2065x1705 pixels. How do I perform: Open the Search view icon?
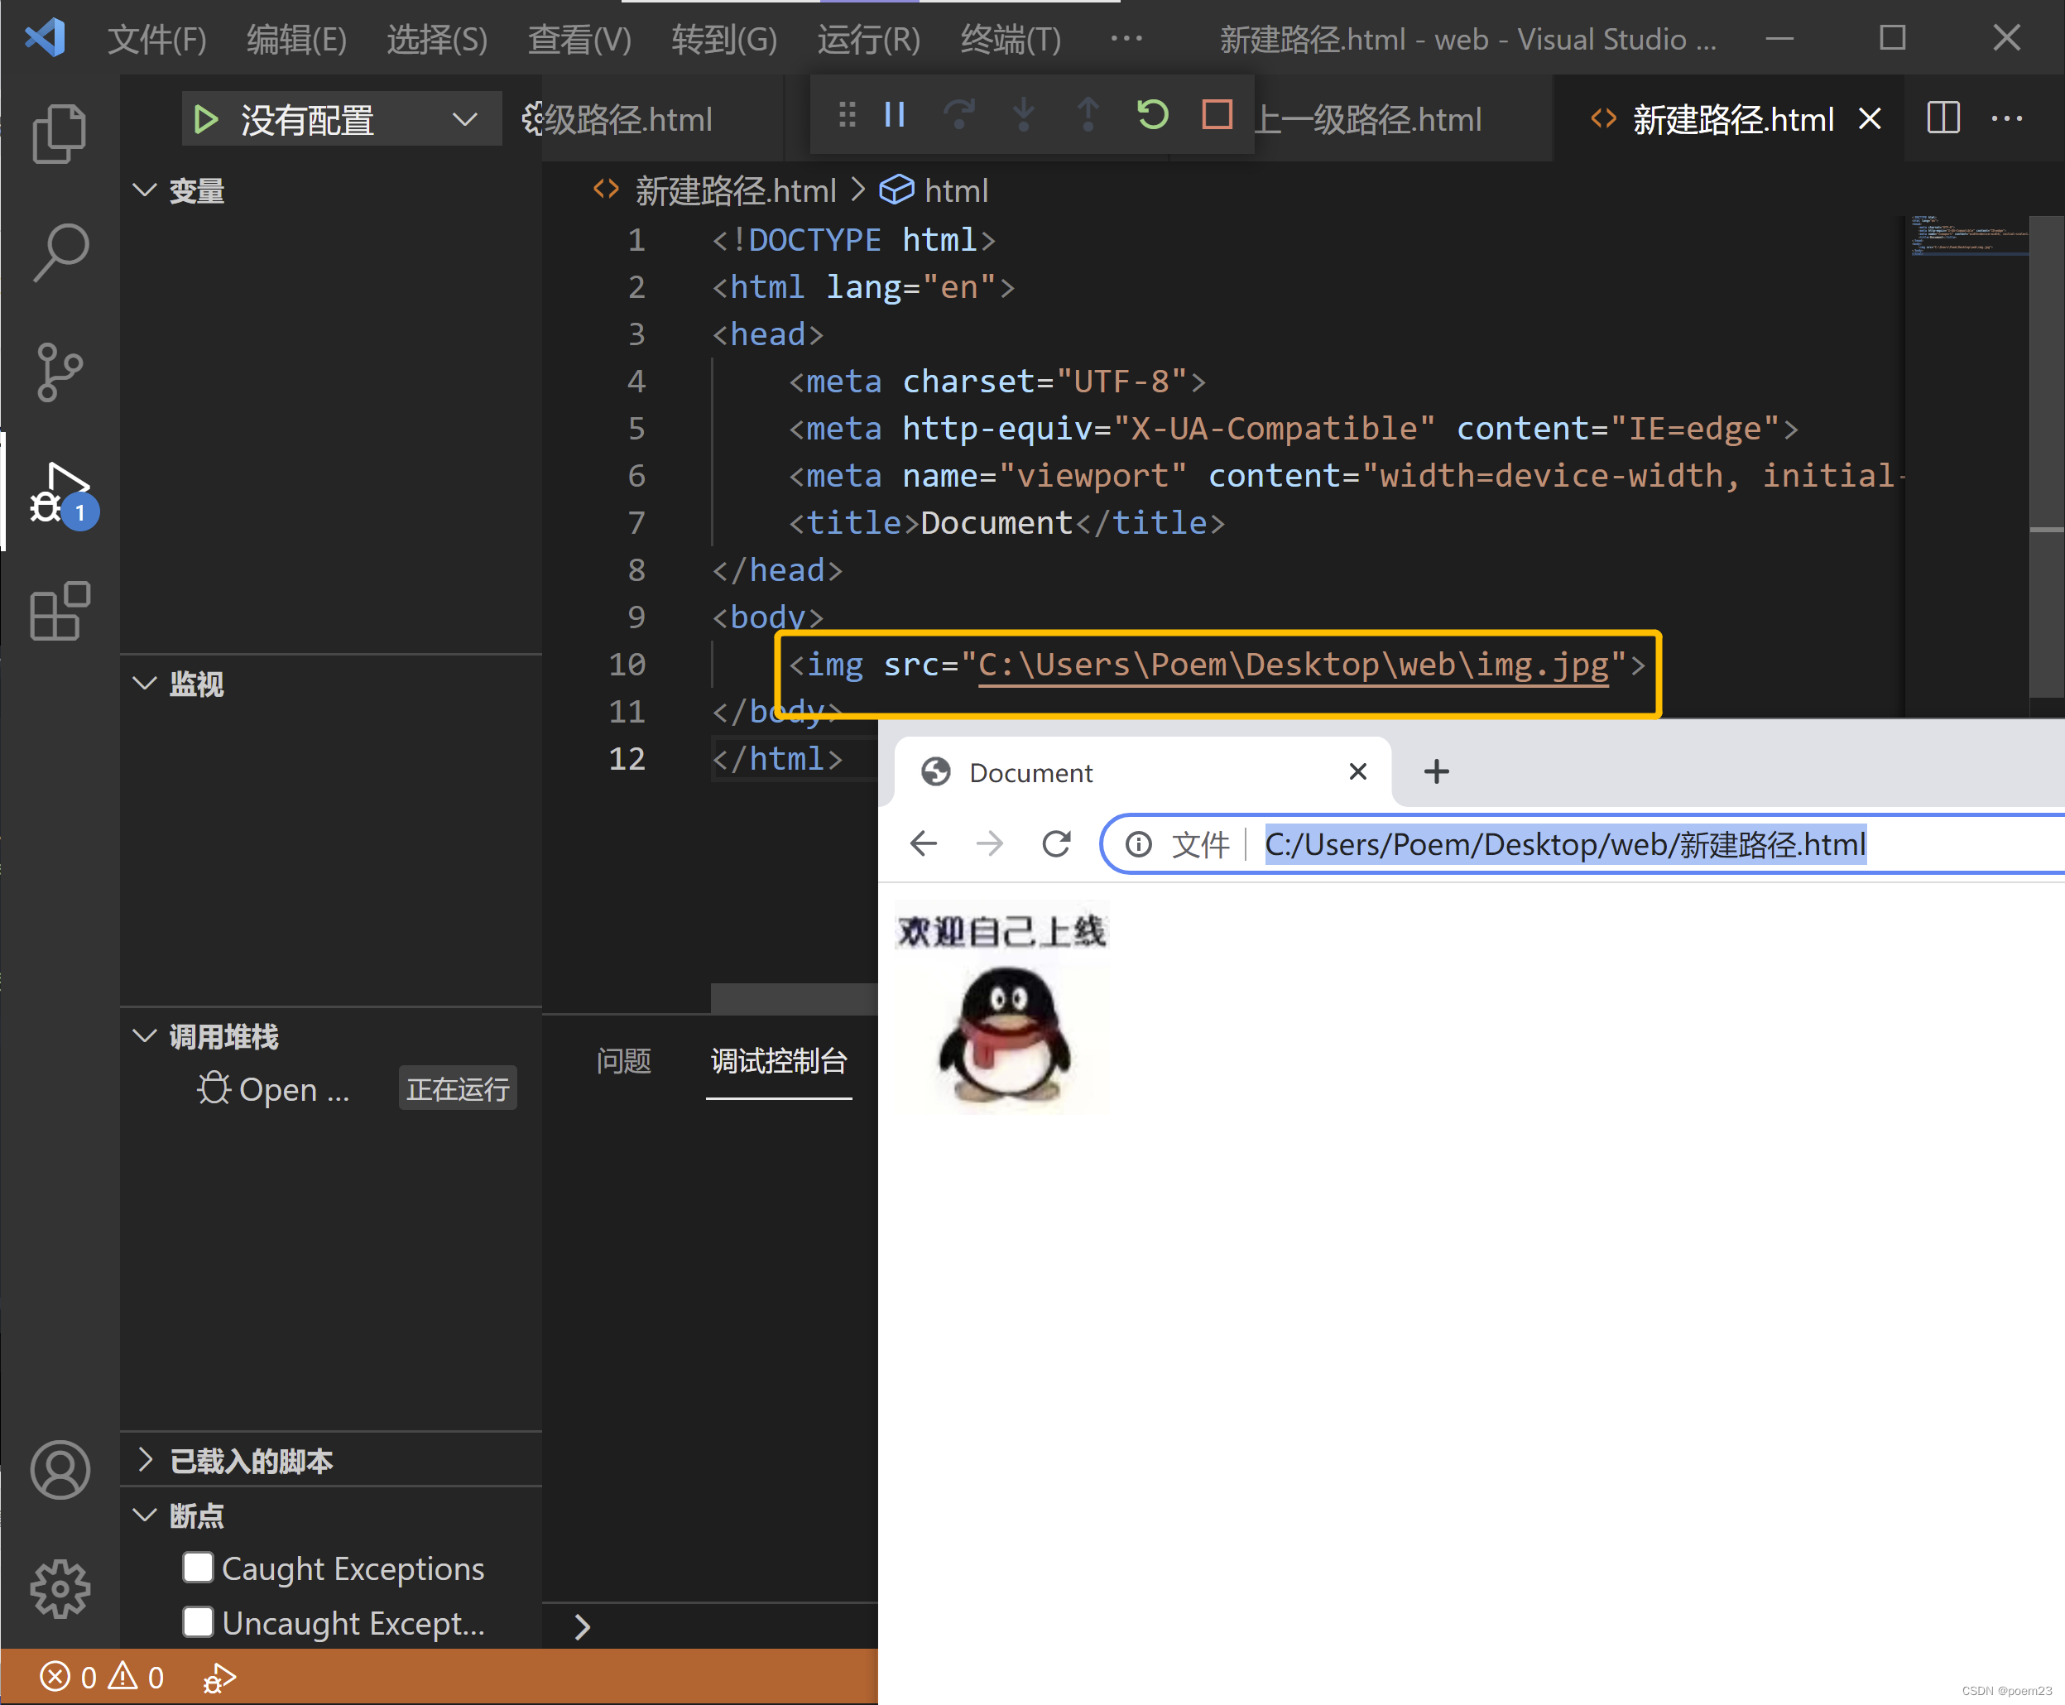pos(60,252)
